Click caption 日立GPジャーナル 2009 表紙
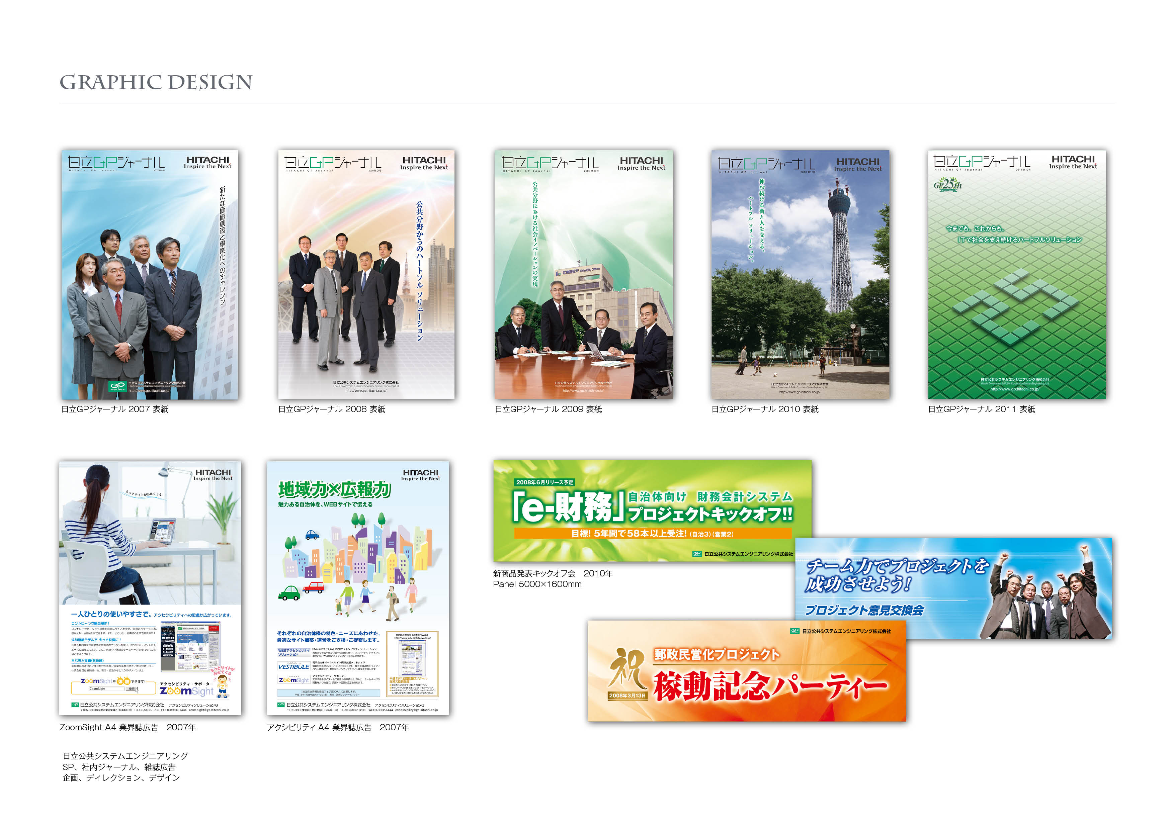 click(548, 409)
